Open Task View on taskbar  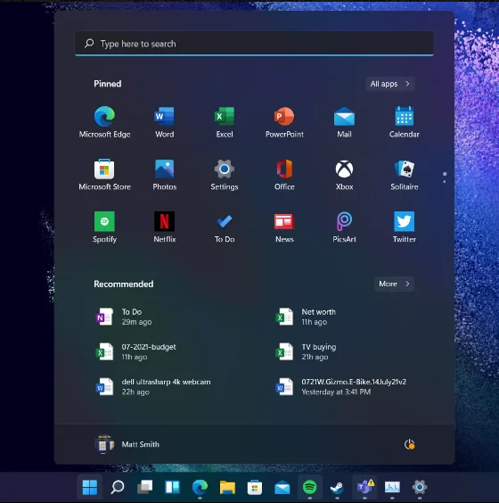(145, 487)
